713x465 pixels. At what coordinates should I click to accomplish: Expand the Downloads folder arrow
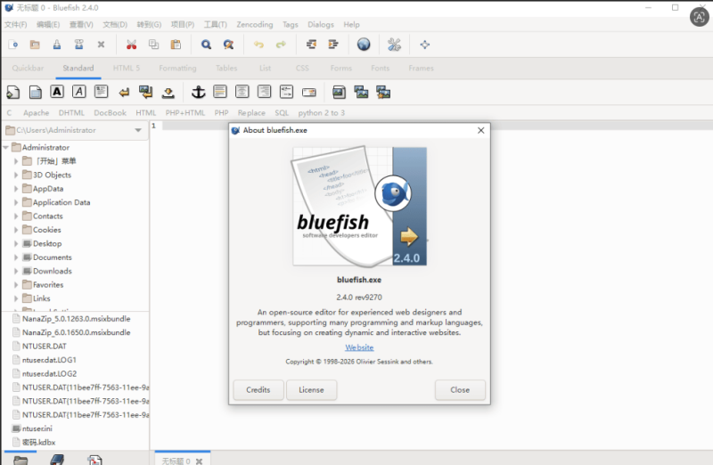[x=16, y=271]
